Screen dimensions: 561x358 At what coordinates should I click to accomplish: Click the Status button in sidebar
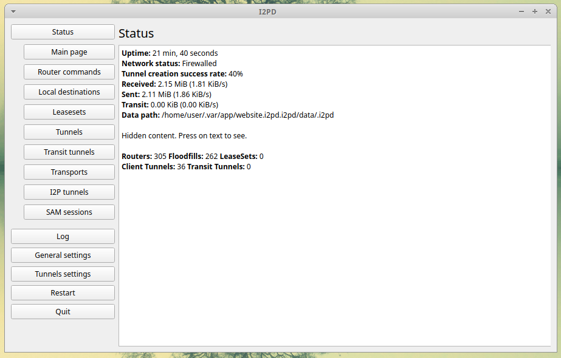(x=63, y=32)
